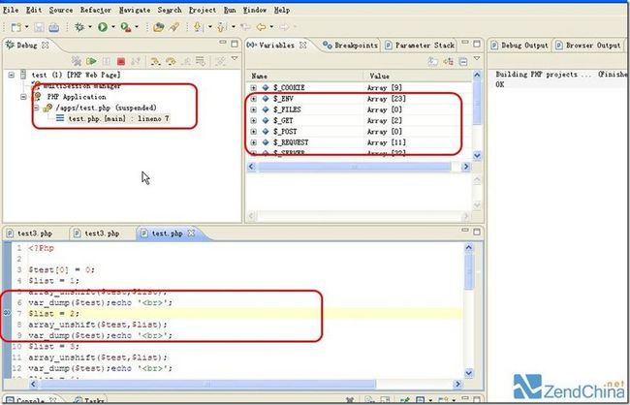Open the Refactor menu
The image size is (630, 405).
tap(96, 10)
